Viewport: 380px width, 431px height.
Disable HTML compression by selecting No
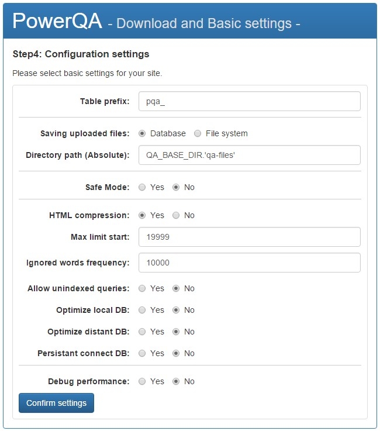click(x=176, y=215)
